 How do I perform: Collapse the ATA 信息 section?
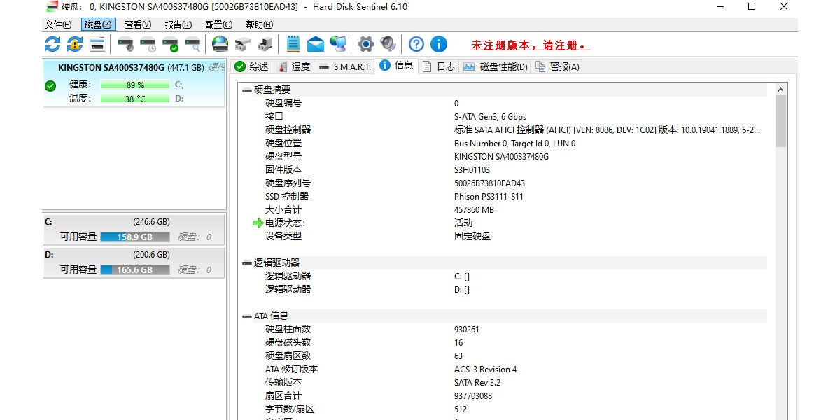coord(247,316)
